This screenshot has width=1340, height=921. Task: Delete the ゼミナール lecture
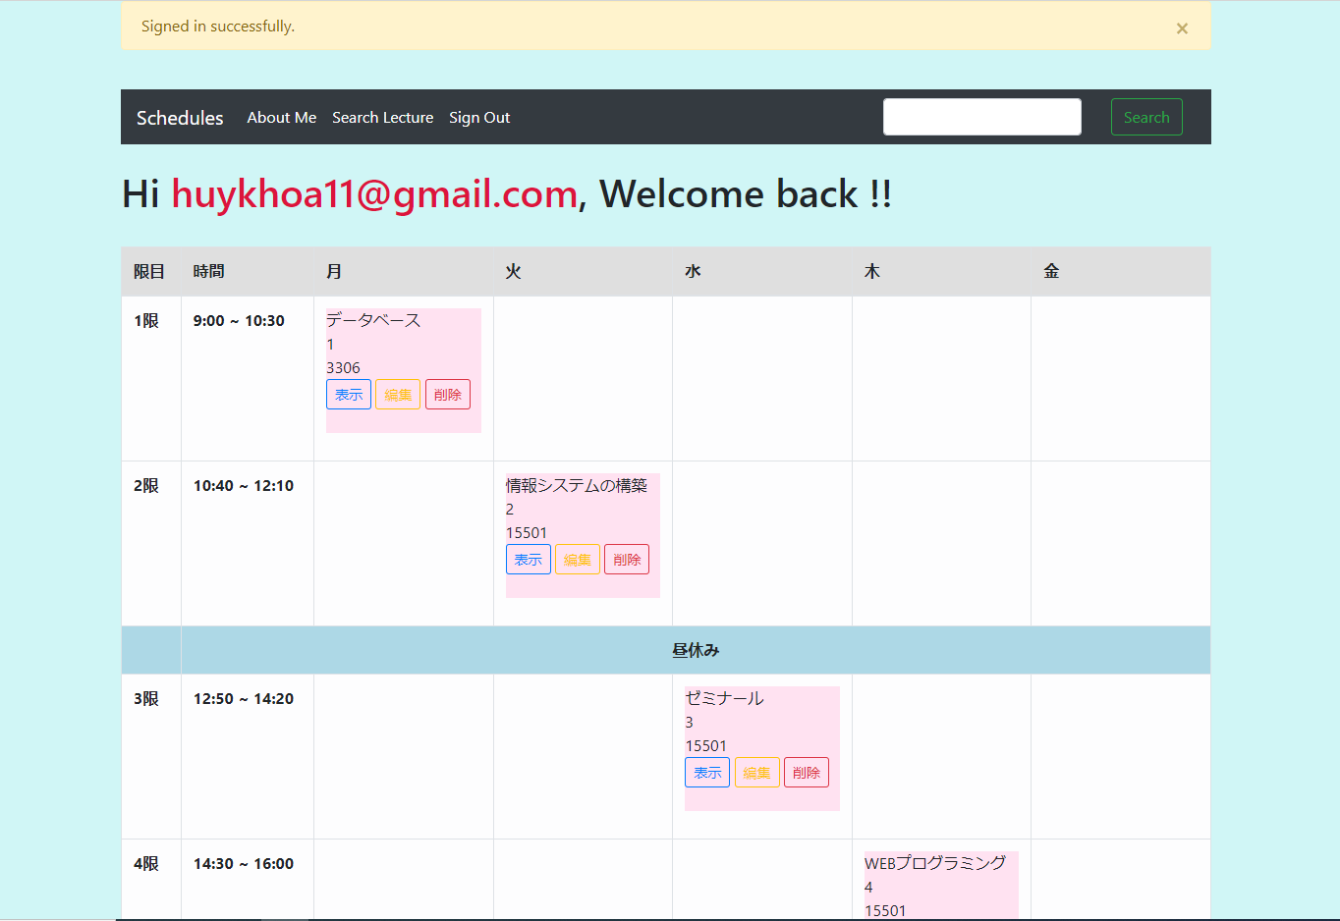click(x=807, y=772)
